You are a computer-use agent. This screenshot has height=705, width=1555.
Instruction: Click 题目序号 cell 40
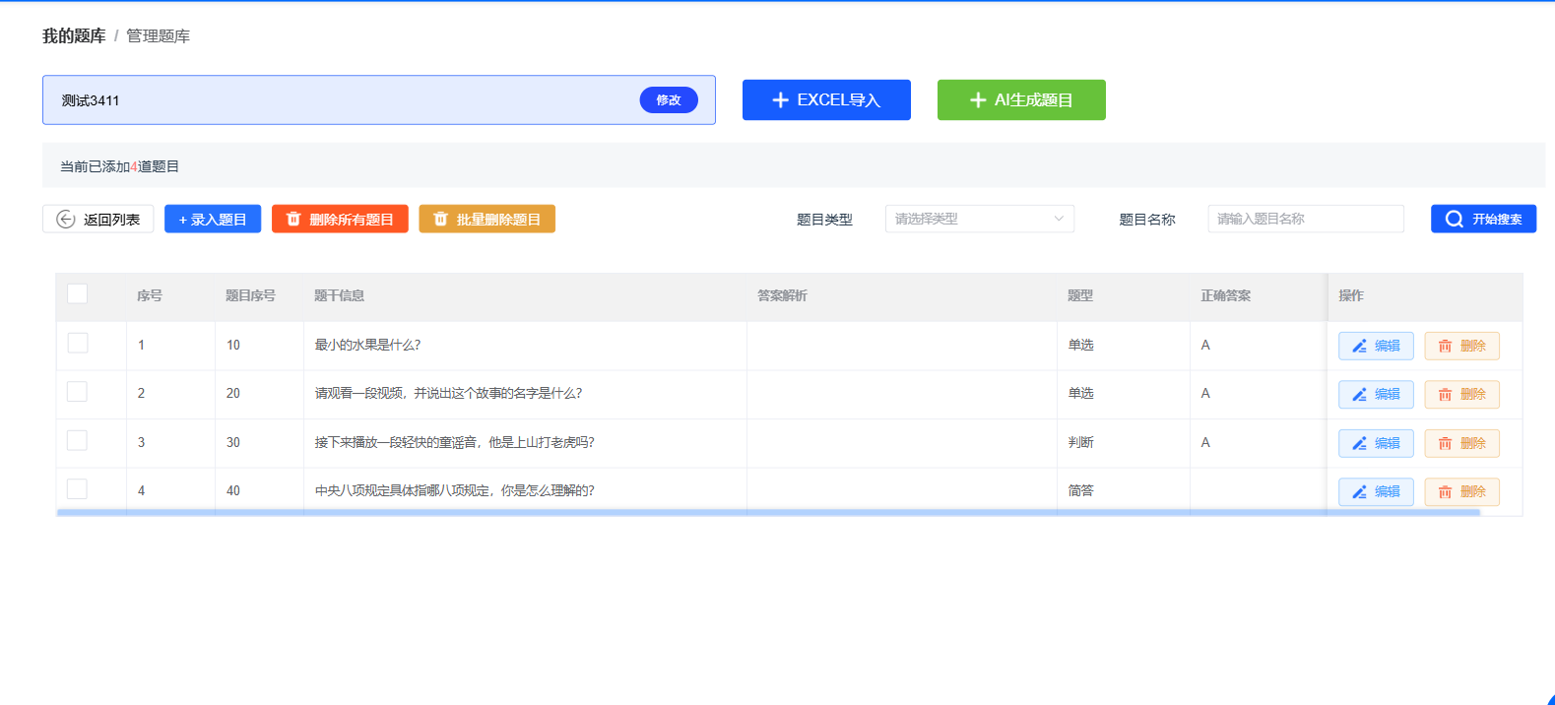233,490
